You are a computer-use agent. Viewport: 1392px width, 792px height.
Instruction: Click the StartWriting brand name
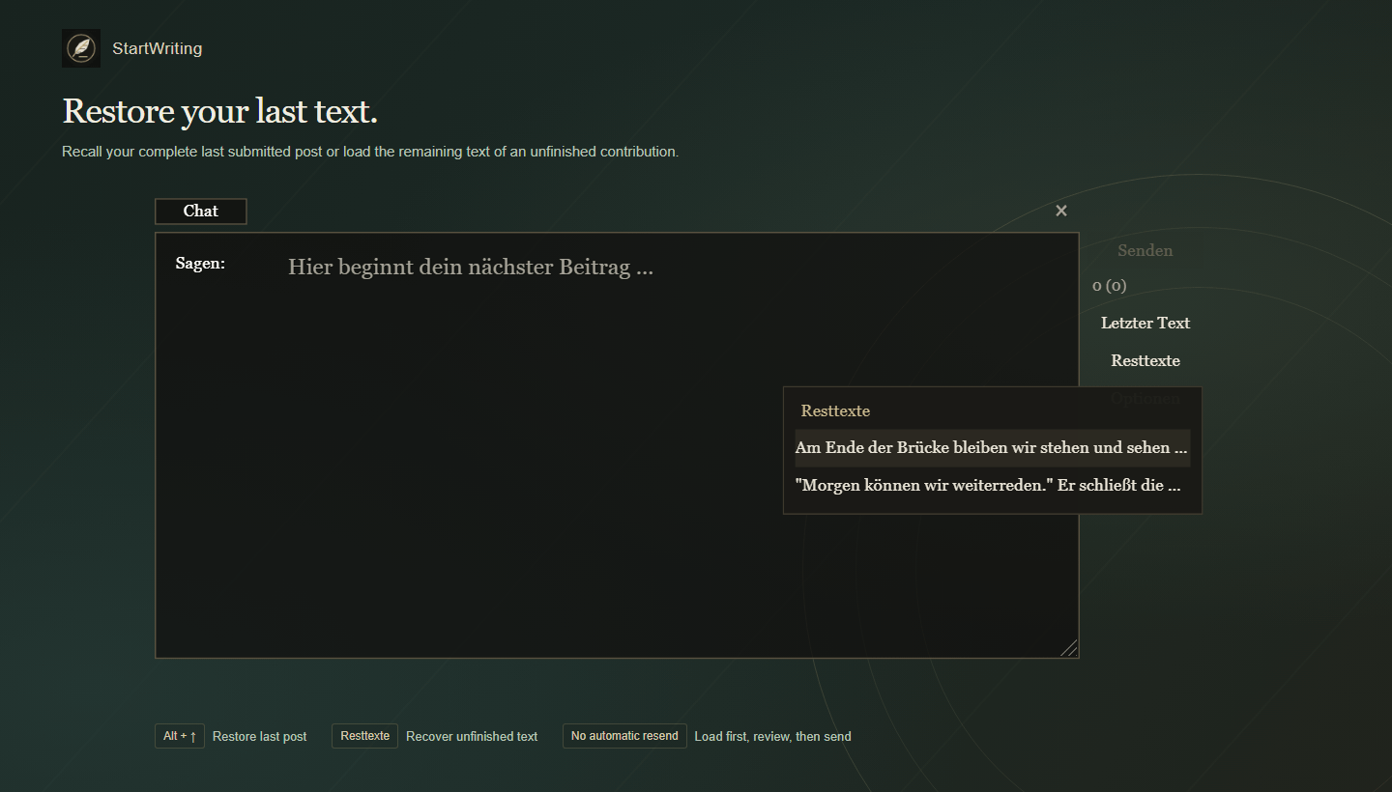[158, 48]
